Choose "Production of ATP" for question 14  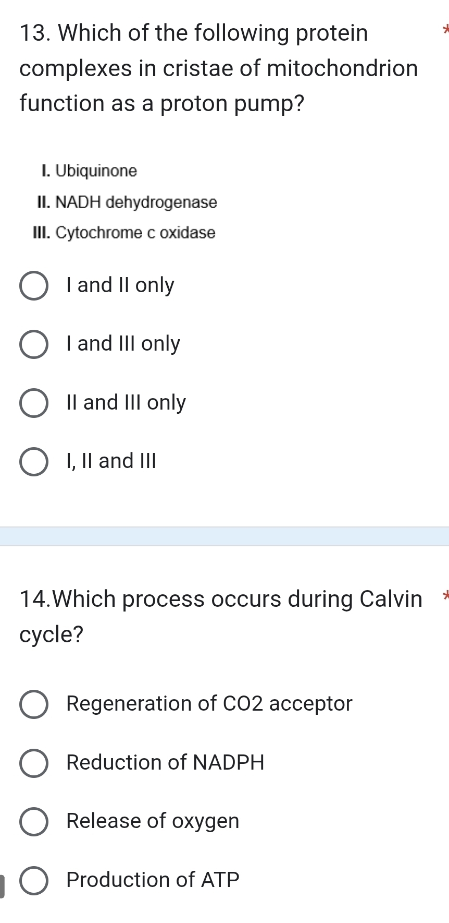pyautogui.click(x=34, y=880)
